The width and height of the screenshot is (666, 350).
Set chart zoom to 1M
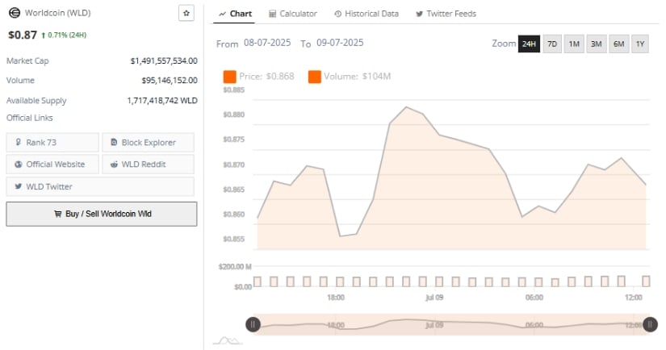point(574,44)
